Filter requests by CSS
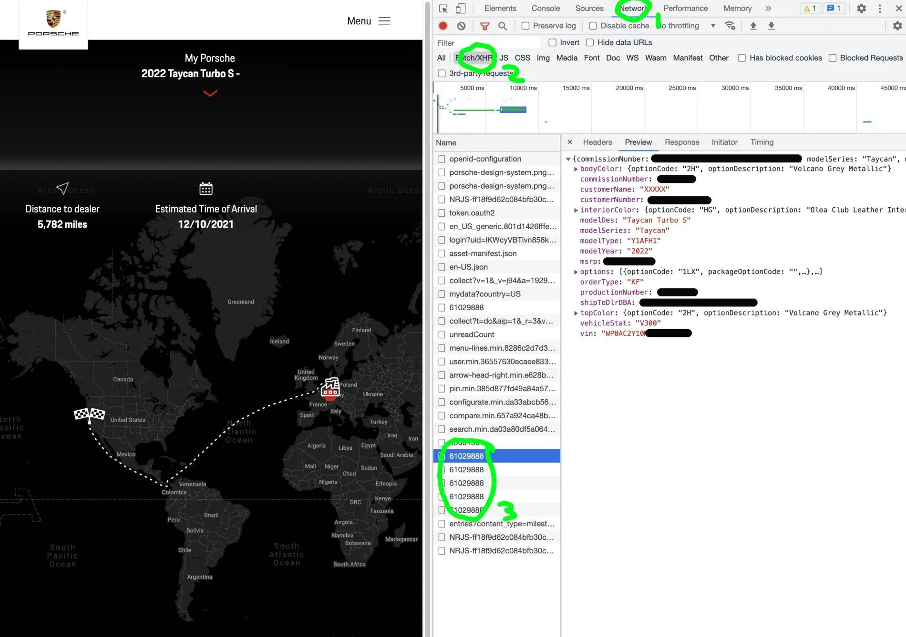Viewport: 906px width, 637px height. (x=522, y=58)
